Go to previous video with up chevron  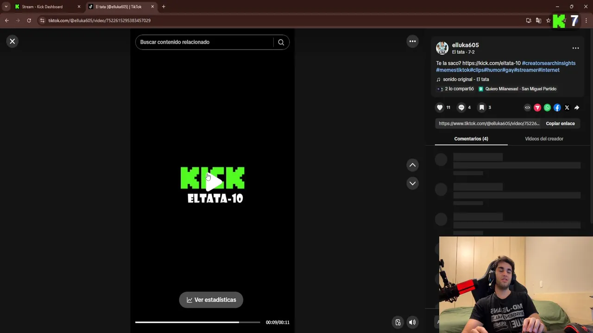pyautogui.click(x=412, y=165)
